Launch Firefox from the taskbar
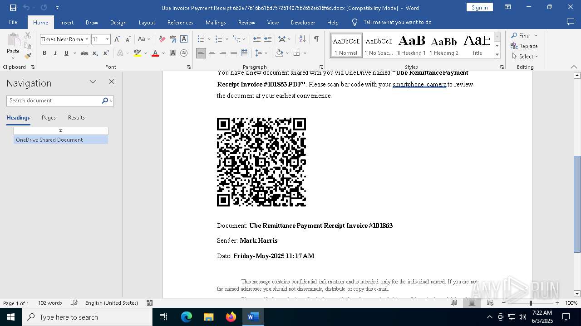 click(231, 317)
